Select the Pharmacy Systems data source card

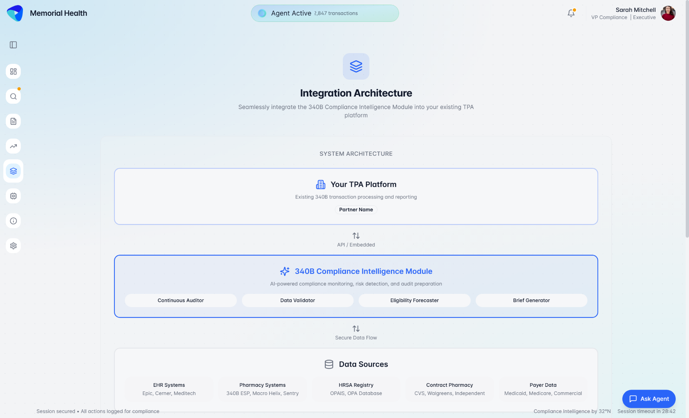(262, 389)
